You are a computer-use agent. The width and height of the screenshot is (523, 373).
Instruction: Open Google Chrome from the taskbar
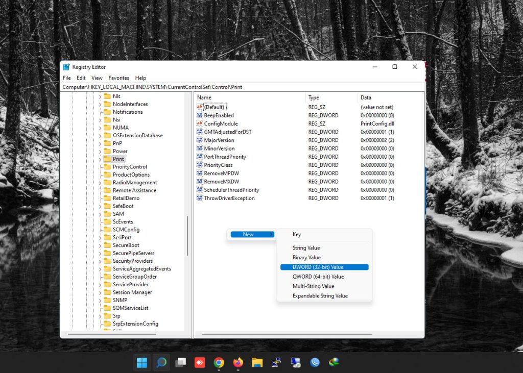[219, 362]
